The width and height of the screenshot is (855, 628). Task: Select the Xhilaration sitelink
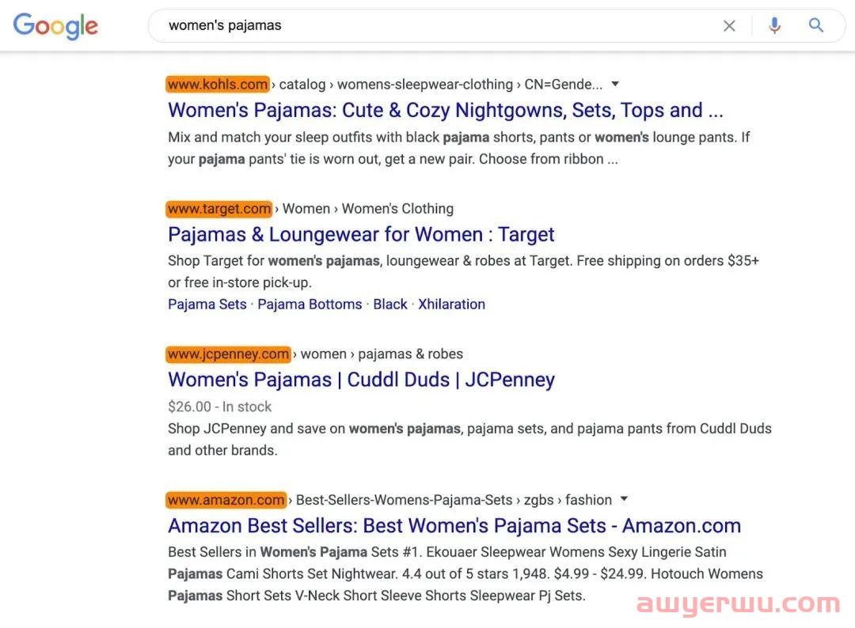[451, 304]
